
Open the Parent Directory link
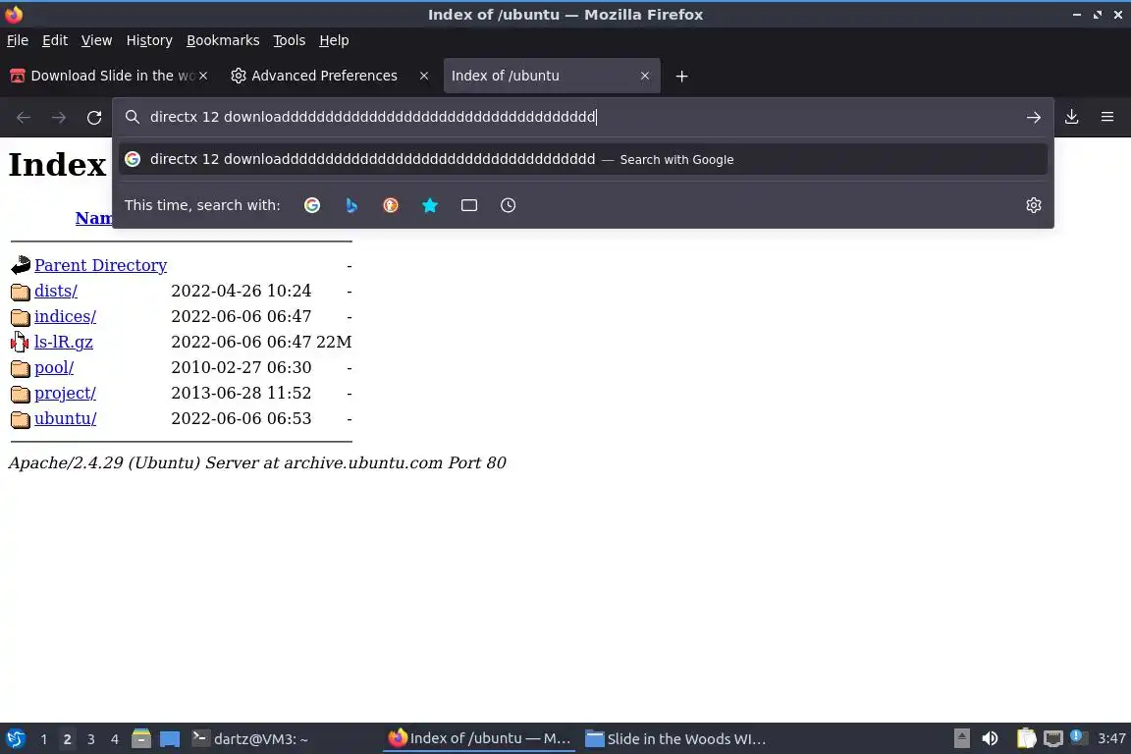pyautogui.click(x=100, y=265)
